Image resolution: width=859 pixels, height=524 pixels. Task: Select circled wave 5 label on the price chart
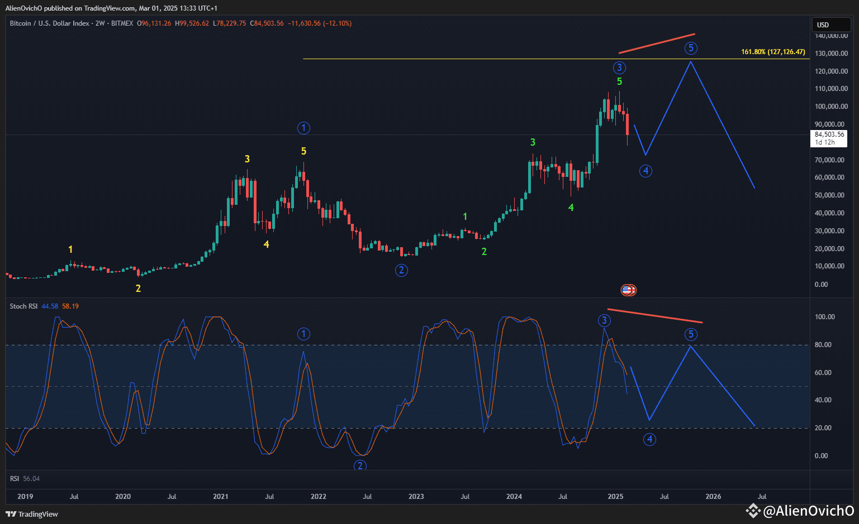(x=691, y=48)
